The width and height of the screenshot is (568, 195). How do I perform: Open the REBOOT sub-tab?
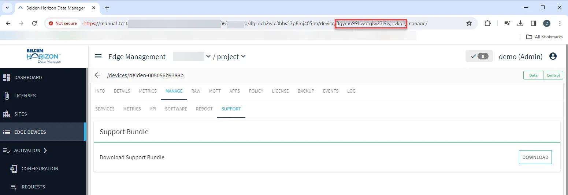204,109
